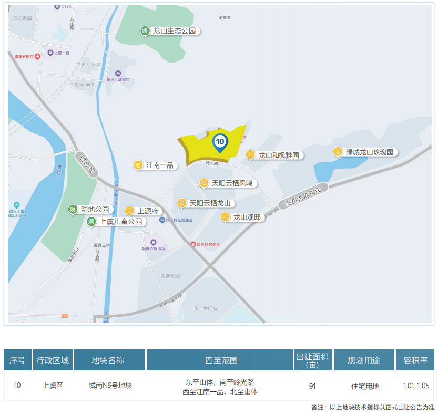Image resolution: width=438 pixels, height=415 pixels.
Task: Click the 南都花园 map label
Action: (170, 276)
